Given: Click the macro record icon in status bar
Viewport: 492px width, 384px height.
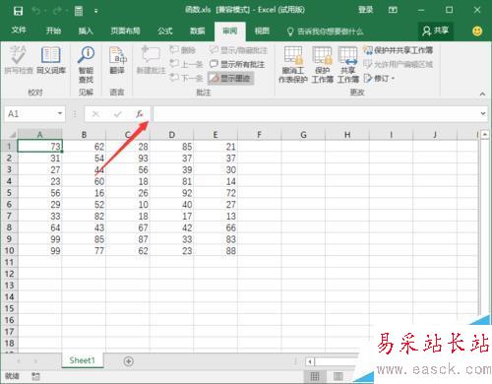Looking at the screenshot, I should click(x=35, y=376).
